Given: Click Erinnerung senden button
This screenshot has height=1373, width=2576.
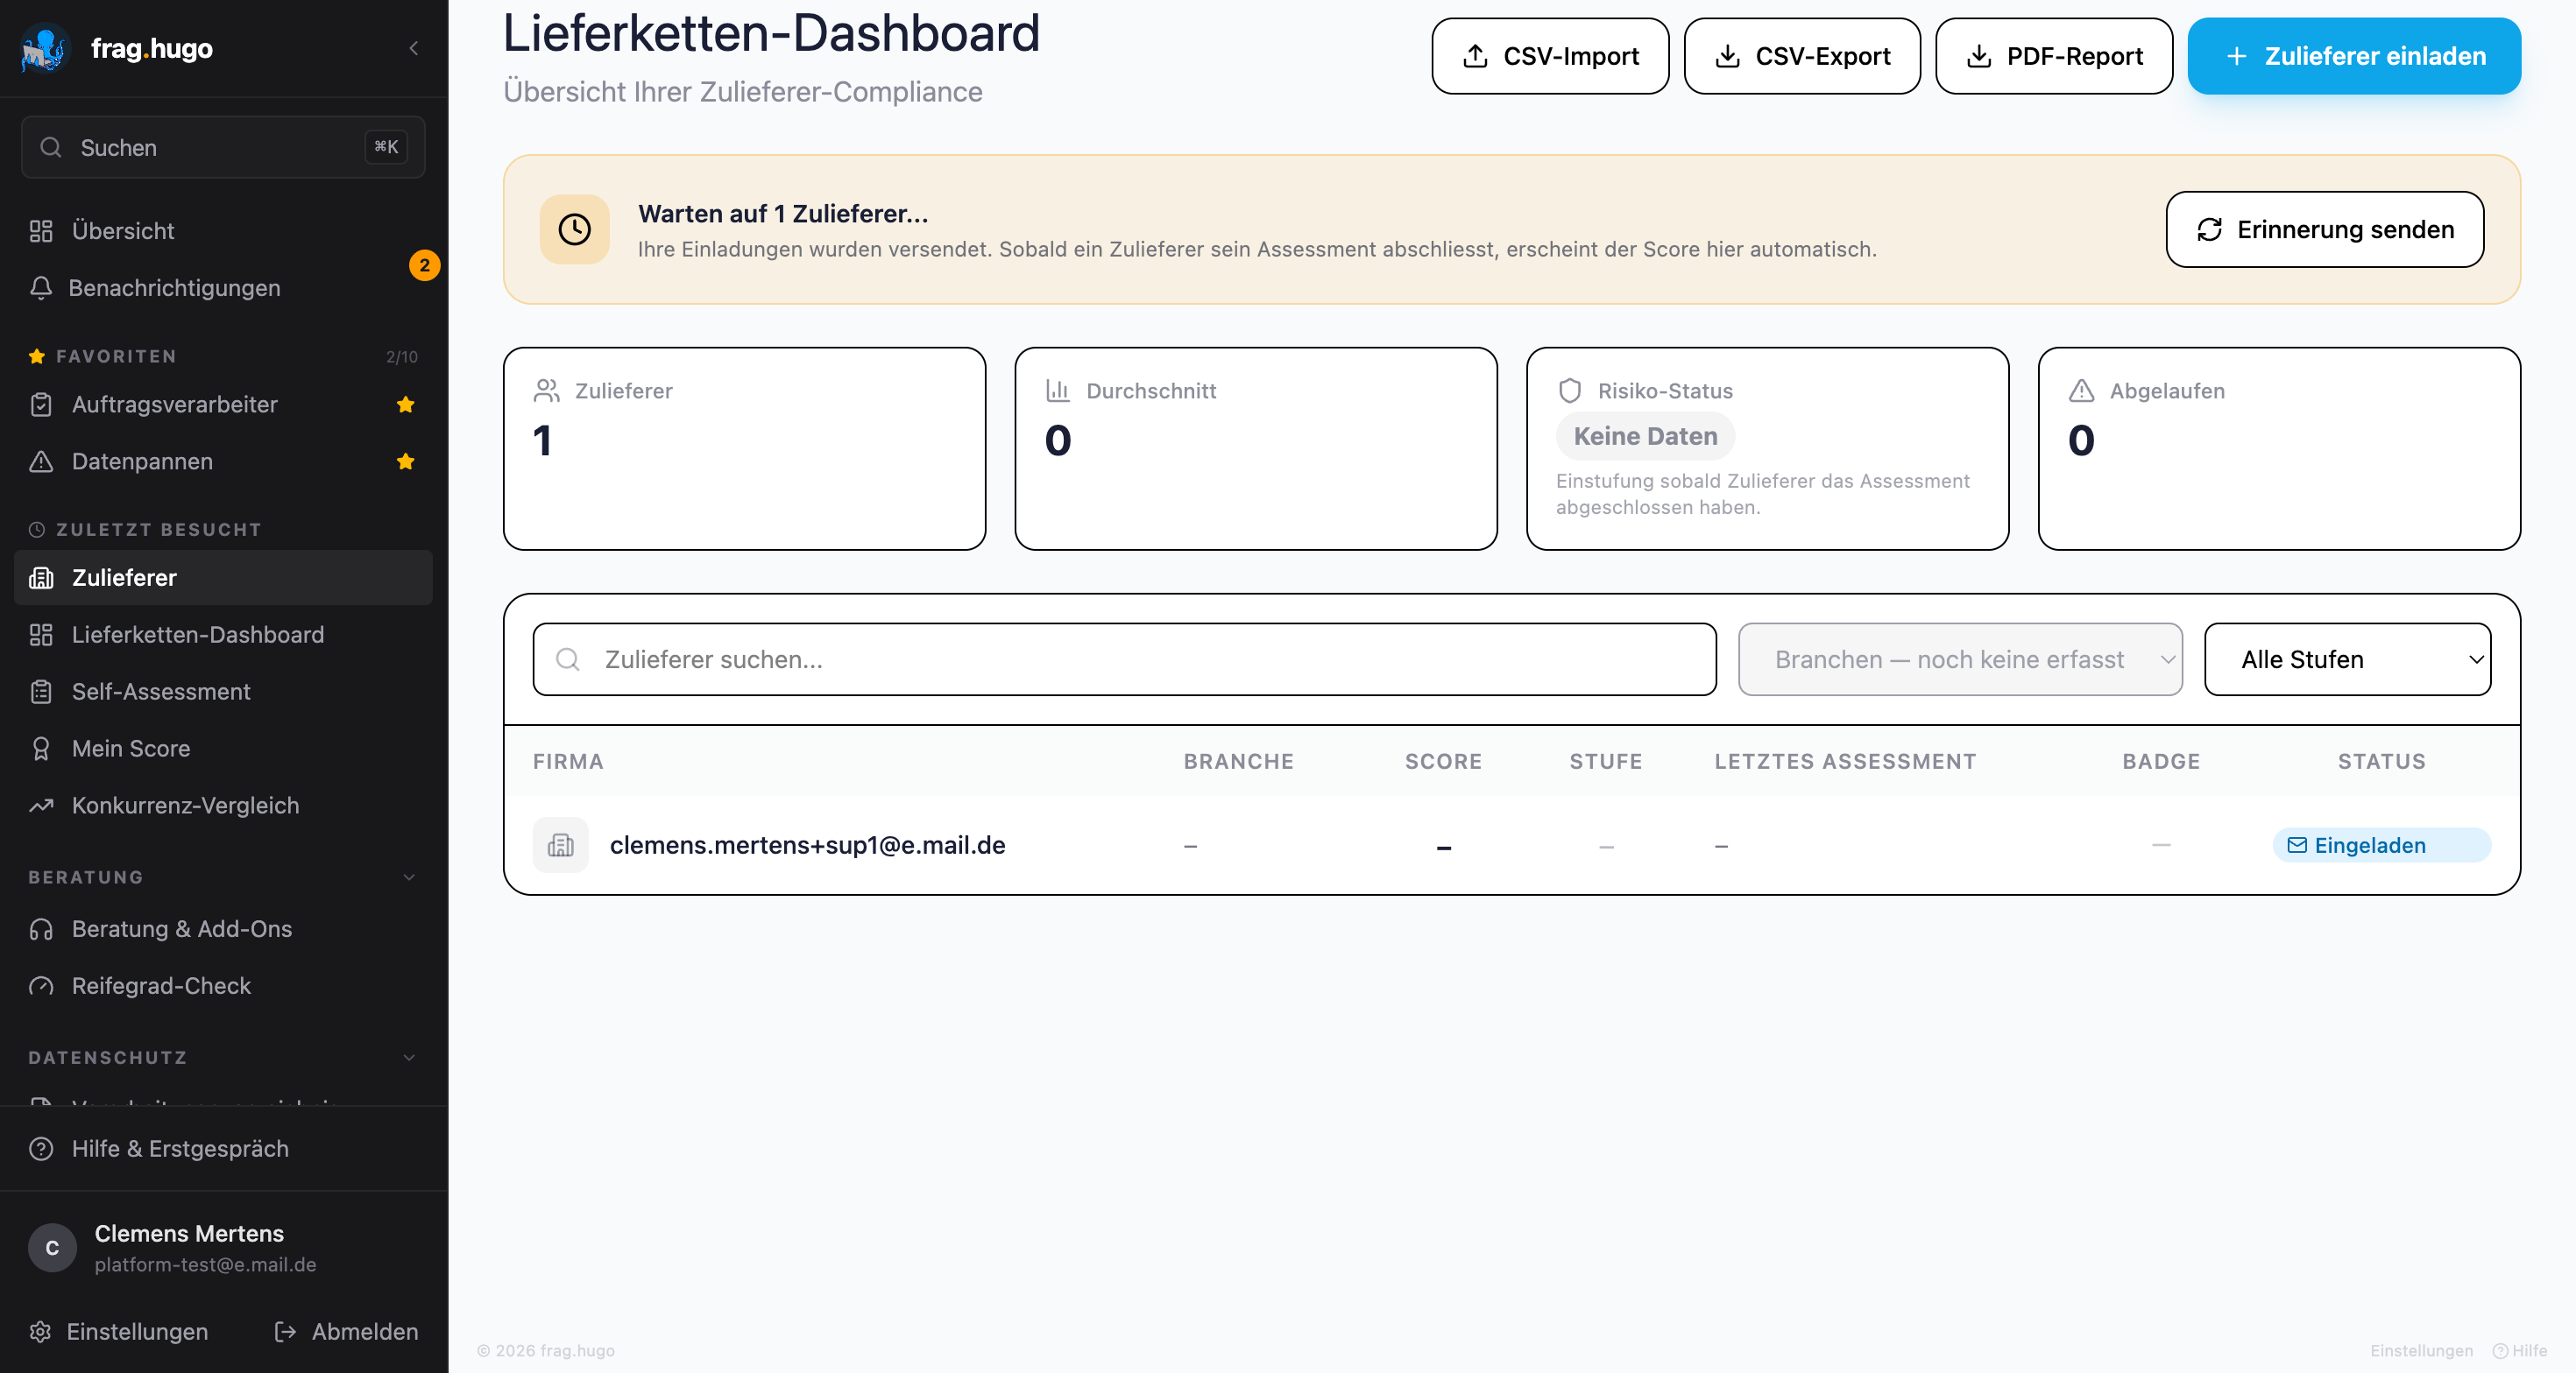Looking at the screenshot, I should (2325, 229).
